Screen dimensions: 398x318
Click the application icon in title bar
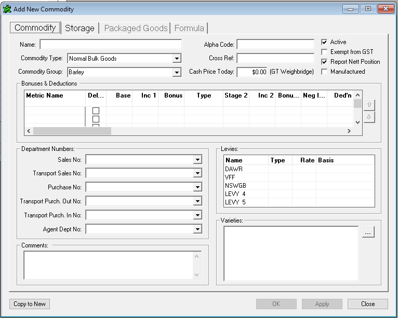point(7,9)
